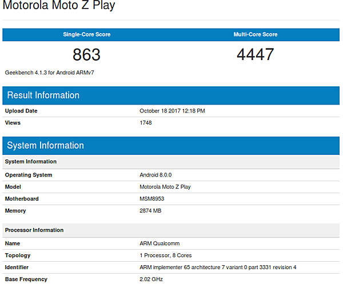Select the single-core score value 863
This screenshot has width=343, height=292.
click(86, 55)
